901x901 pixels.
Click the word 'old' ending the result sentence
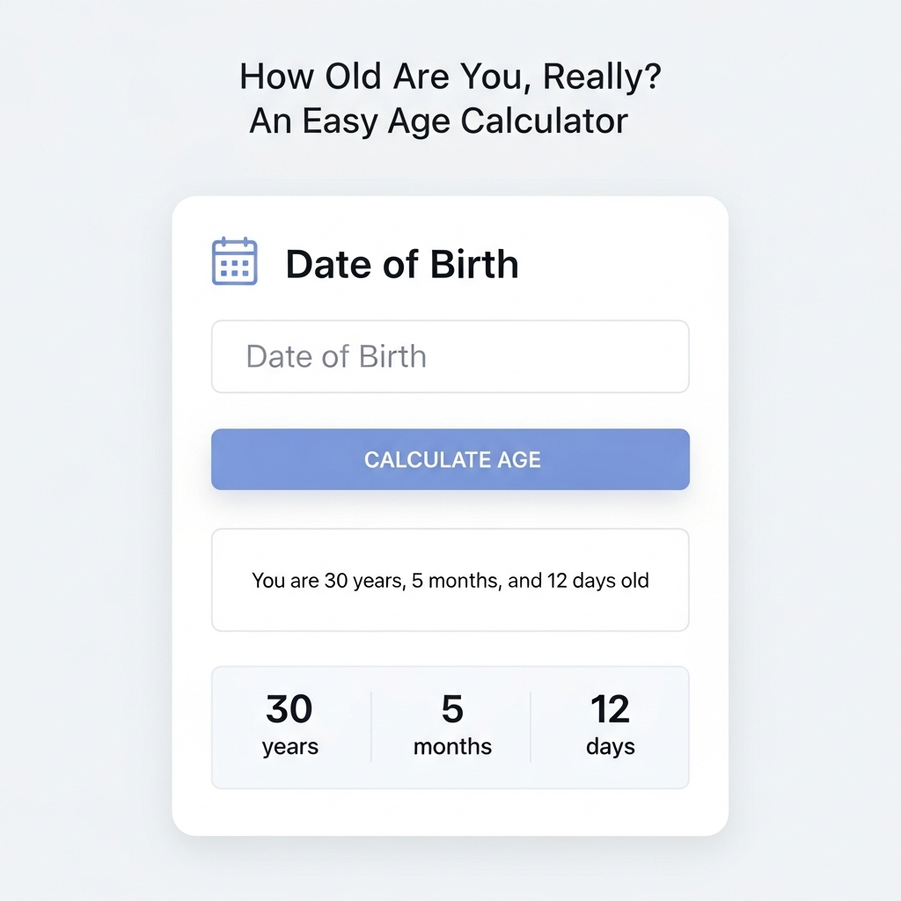pos(635,581)
